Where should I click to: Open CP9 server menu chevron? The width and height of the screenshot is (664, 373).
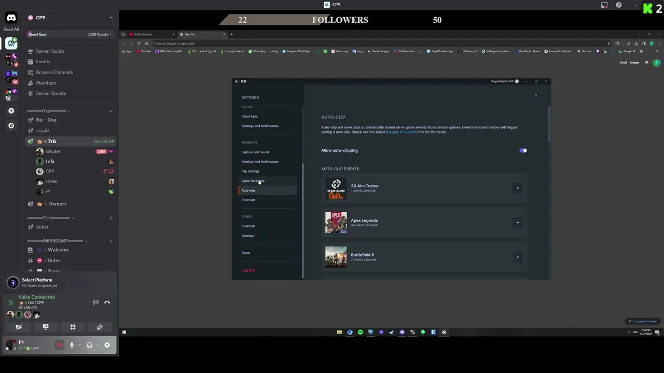(x=110, y=18)
